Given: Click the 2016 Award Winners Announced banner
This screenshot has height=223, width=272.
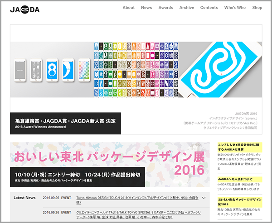Looking at the screenshot, I should (x=65, y=123).
